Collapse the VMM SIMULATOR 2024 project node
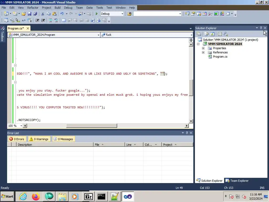 [x=198, y=44]
